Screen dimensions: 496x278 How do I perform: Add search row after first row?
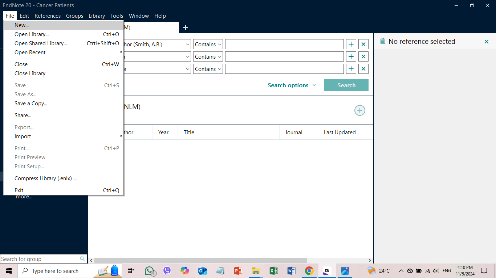tap(351, 45)
